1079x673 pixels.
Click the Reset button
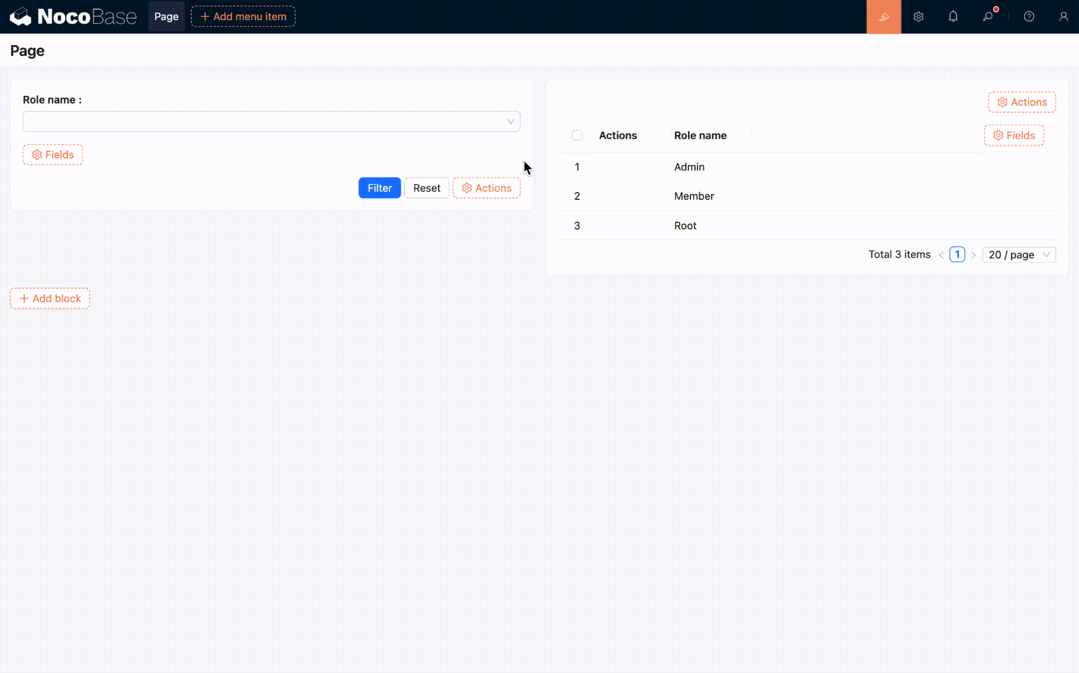tap(427, 188)
